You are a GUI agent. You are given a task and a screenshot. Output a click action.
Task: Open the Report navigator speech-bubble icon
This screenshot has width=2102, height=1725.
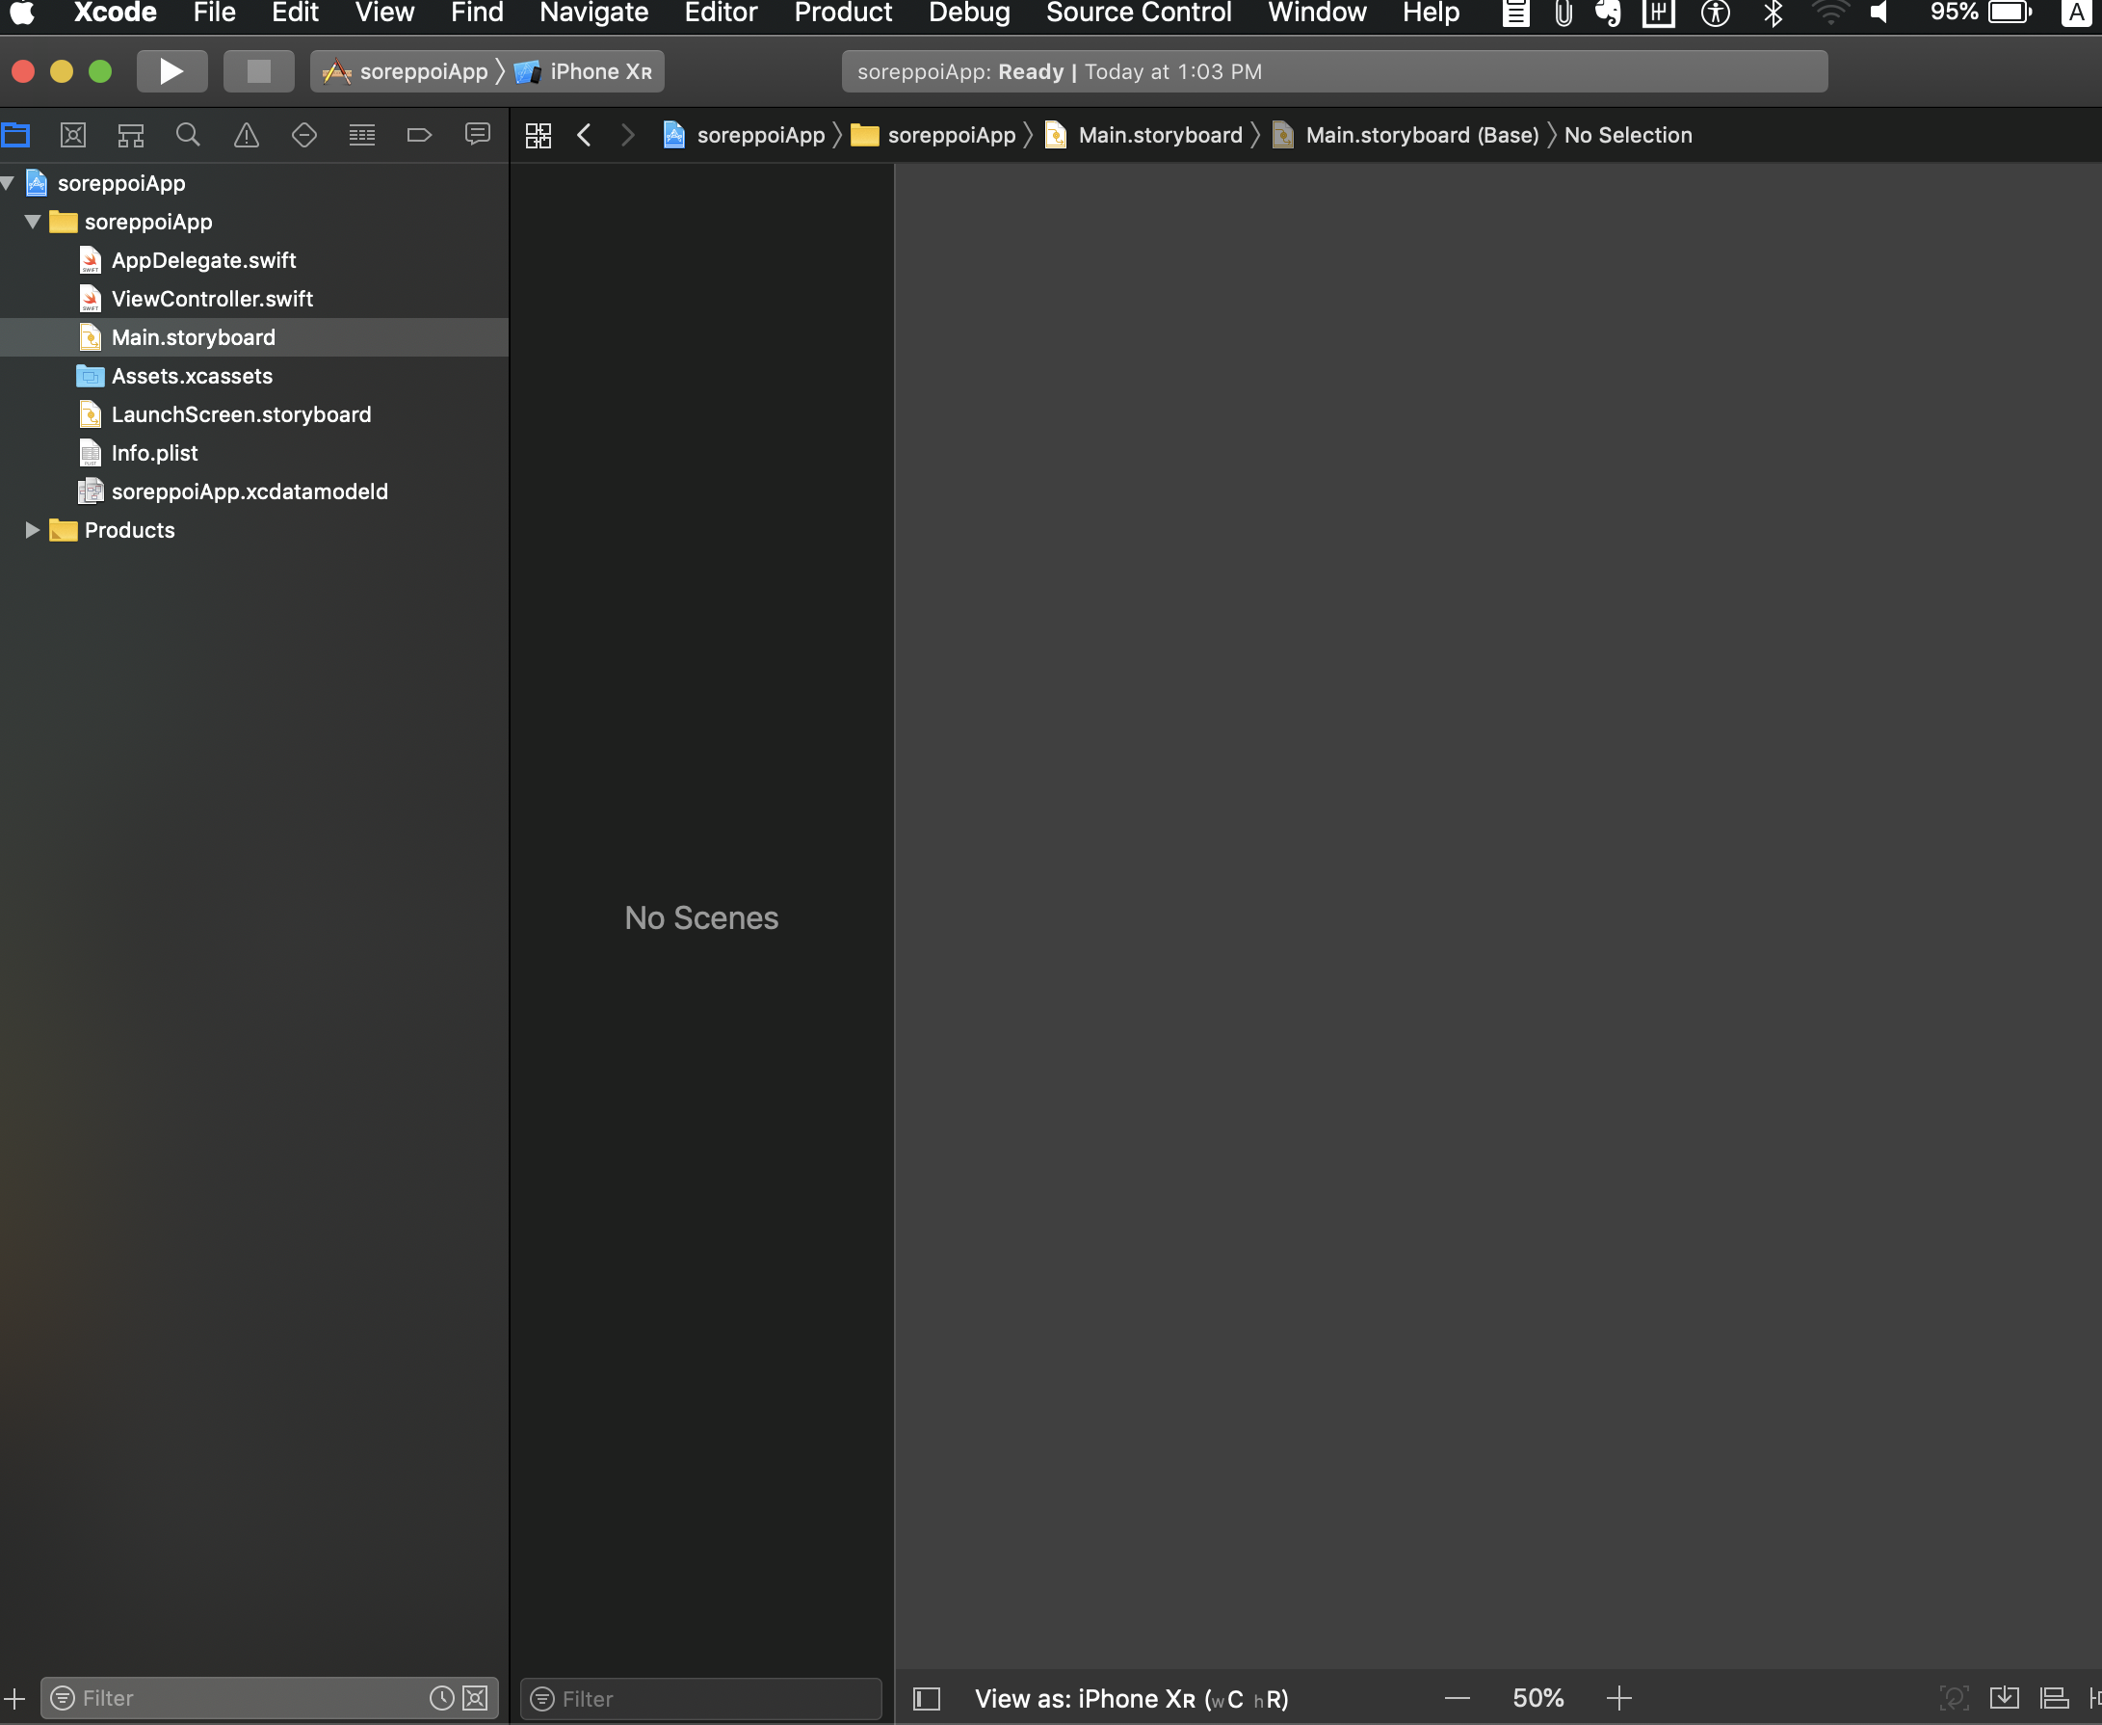478,134
